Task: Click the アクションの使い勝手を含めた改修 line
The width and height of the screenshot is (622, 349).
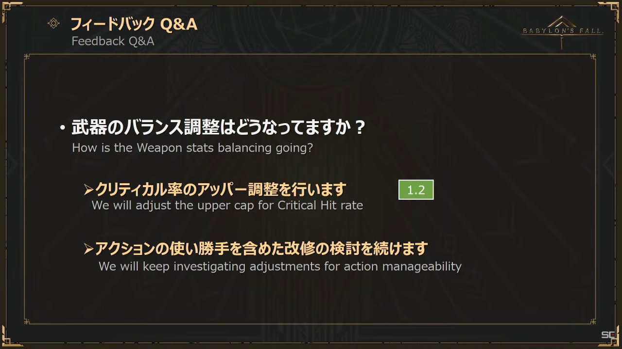Action: point(261,249)
